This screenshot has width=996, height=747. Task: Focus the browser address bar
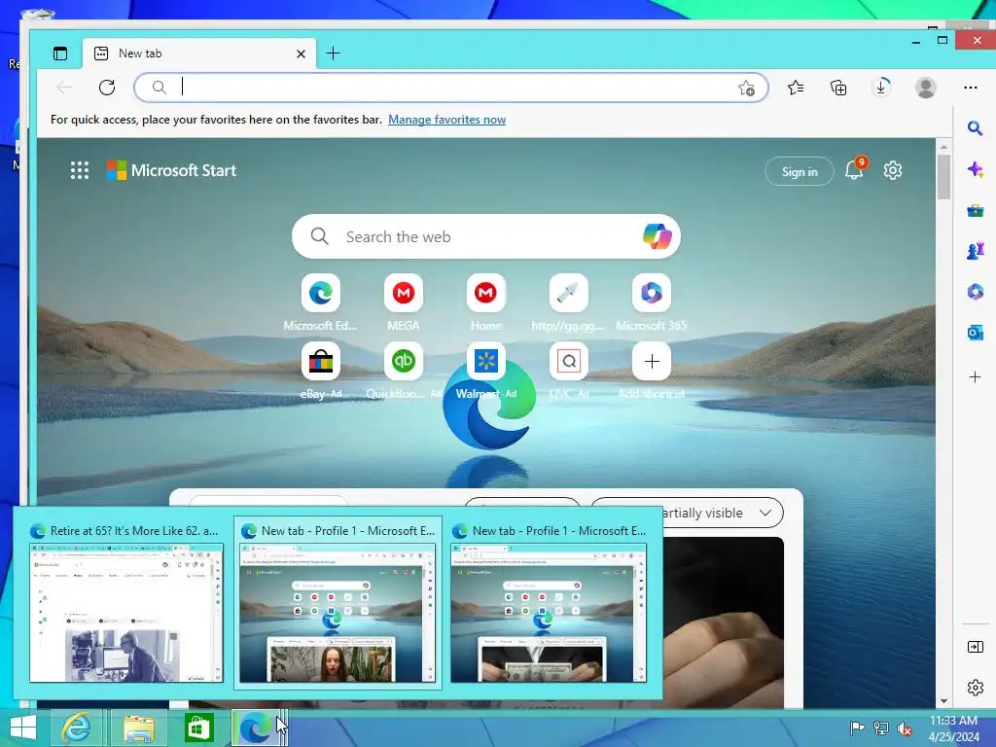(x=451, y=87)
